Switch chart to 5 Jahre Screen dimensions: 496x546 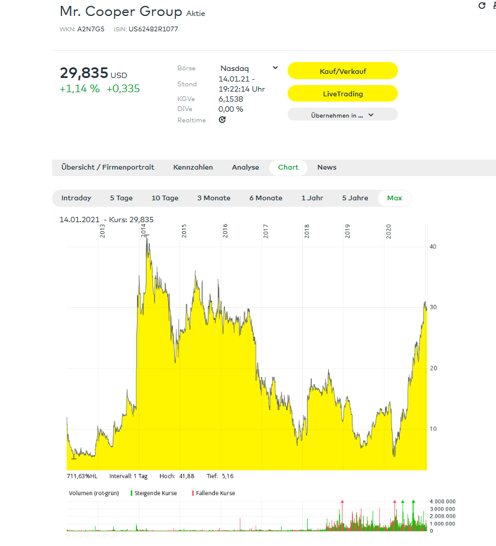(x=355, y=198)
